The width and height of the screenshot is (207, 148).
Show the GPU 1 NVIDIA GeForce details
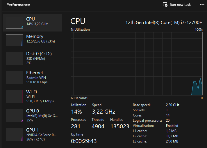(41, 134)
